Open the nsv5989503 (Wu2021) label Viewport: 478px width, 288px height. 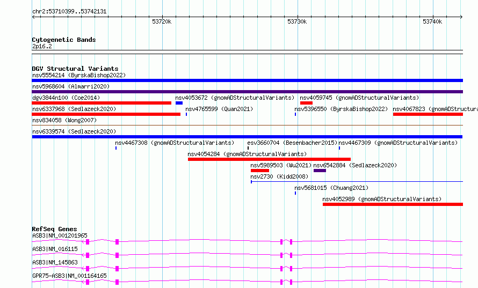tap(281, 165)
